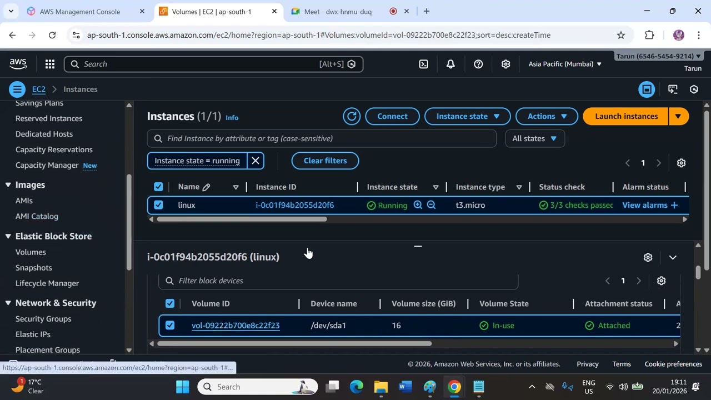Click the AWS logo home icon
This screenshot has height=400, width=711.
(18, 64)
